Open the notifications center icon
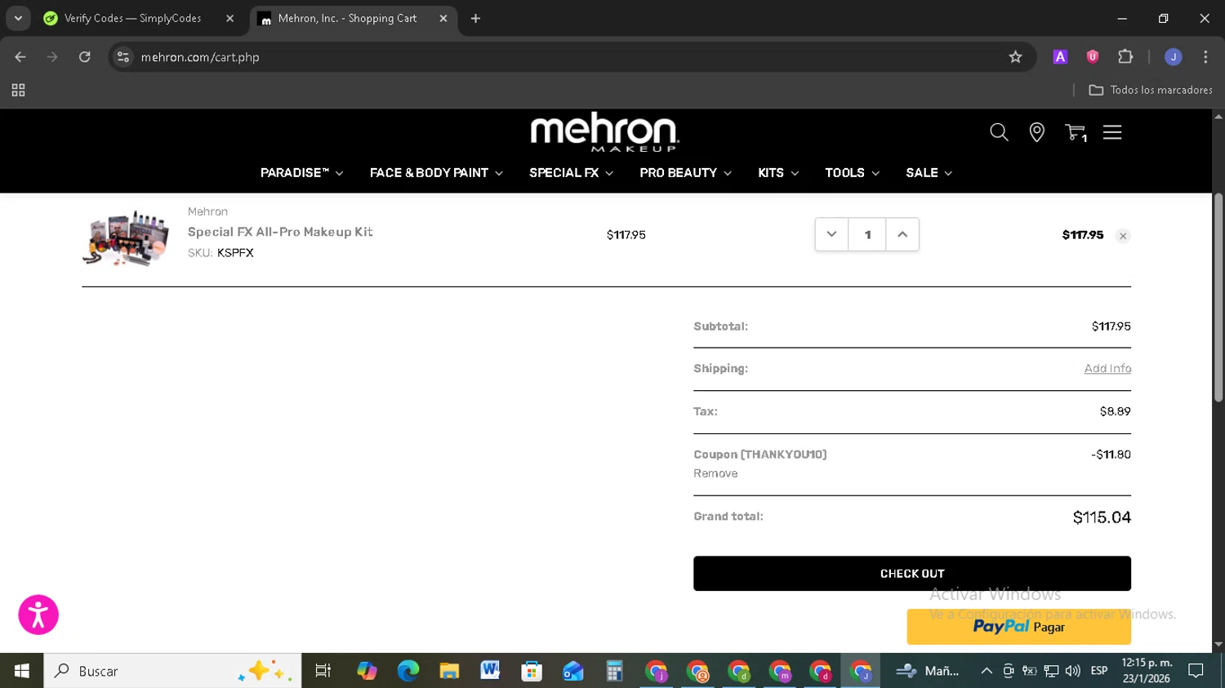Image resolution: width=1225 pixels, height=688 pixels. point(1196,671)
